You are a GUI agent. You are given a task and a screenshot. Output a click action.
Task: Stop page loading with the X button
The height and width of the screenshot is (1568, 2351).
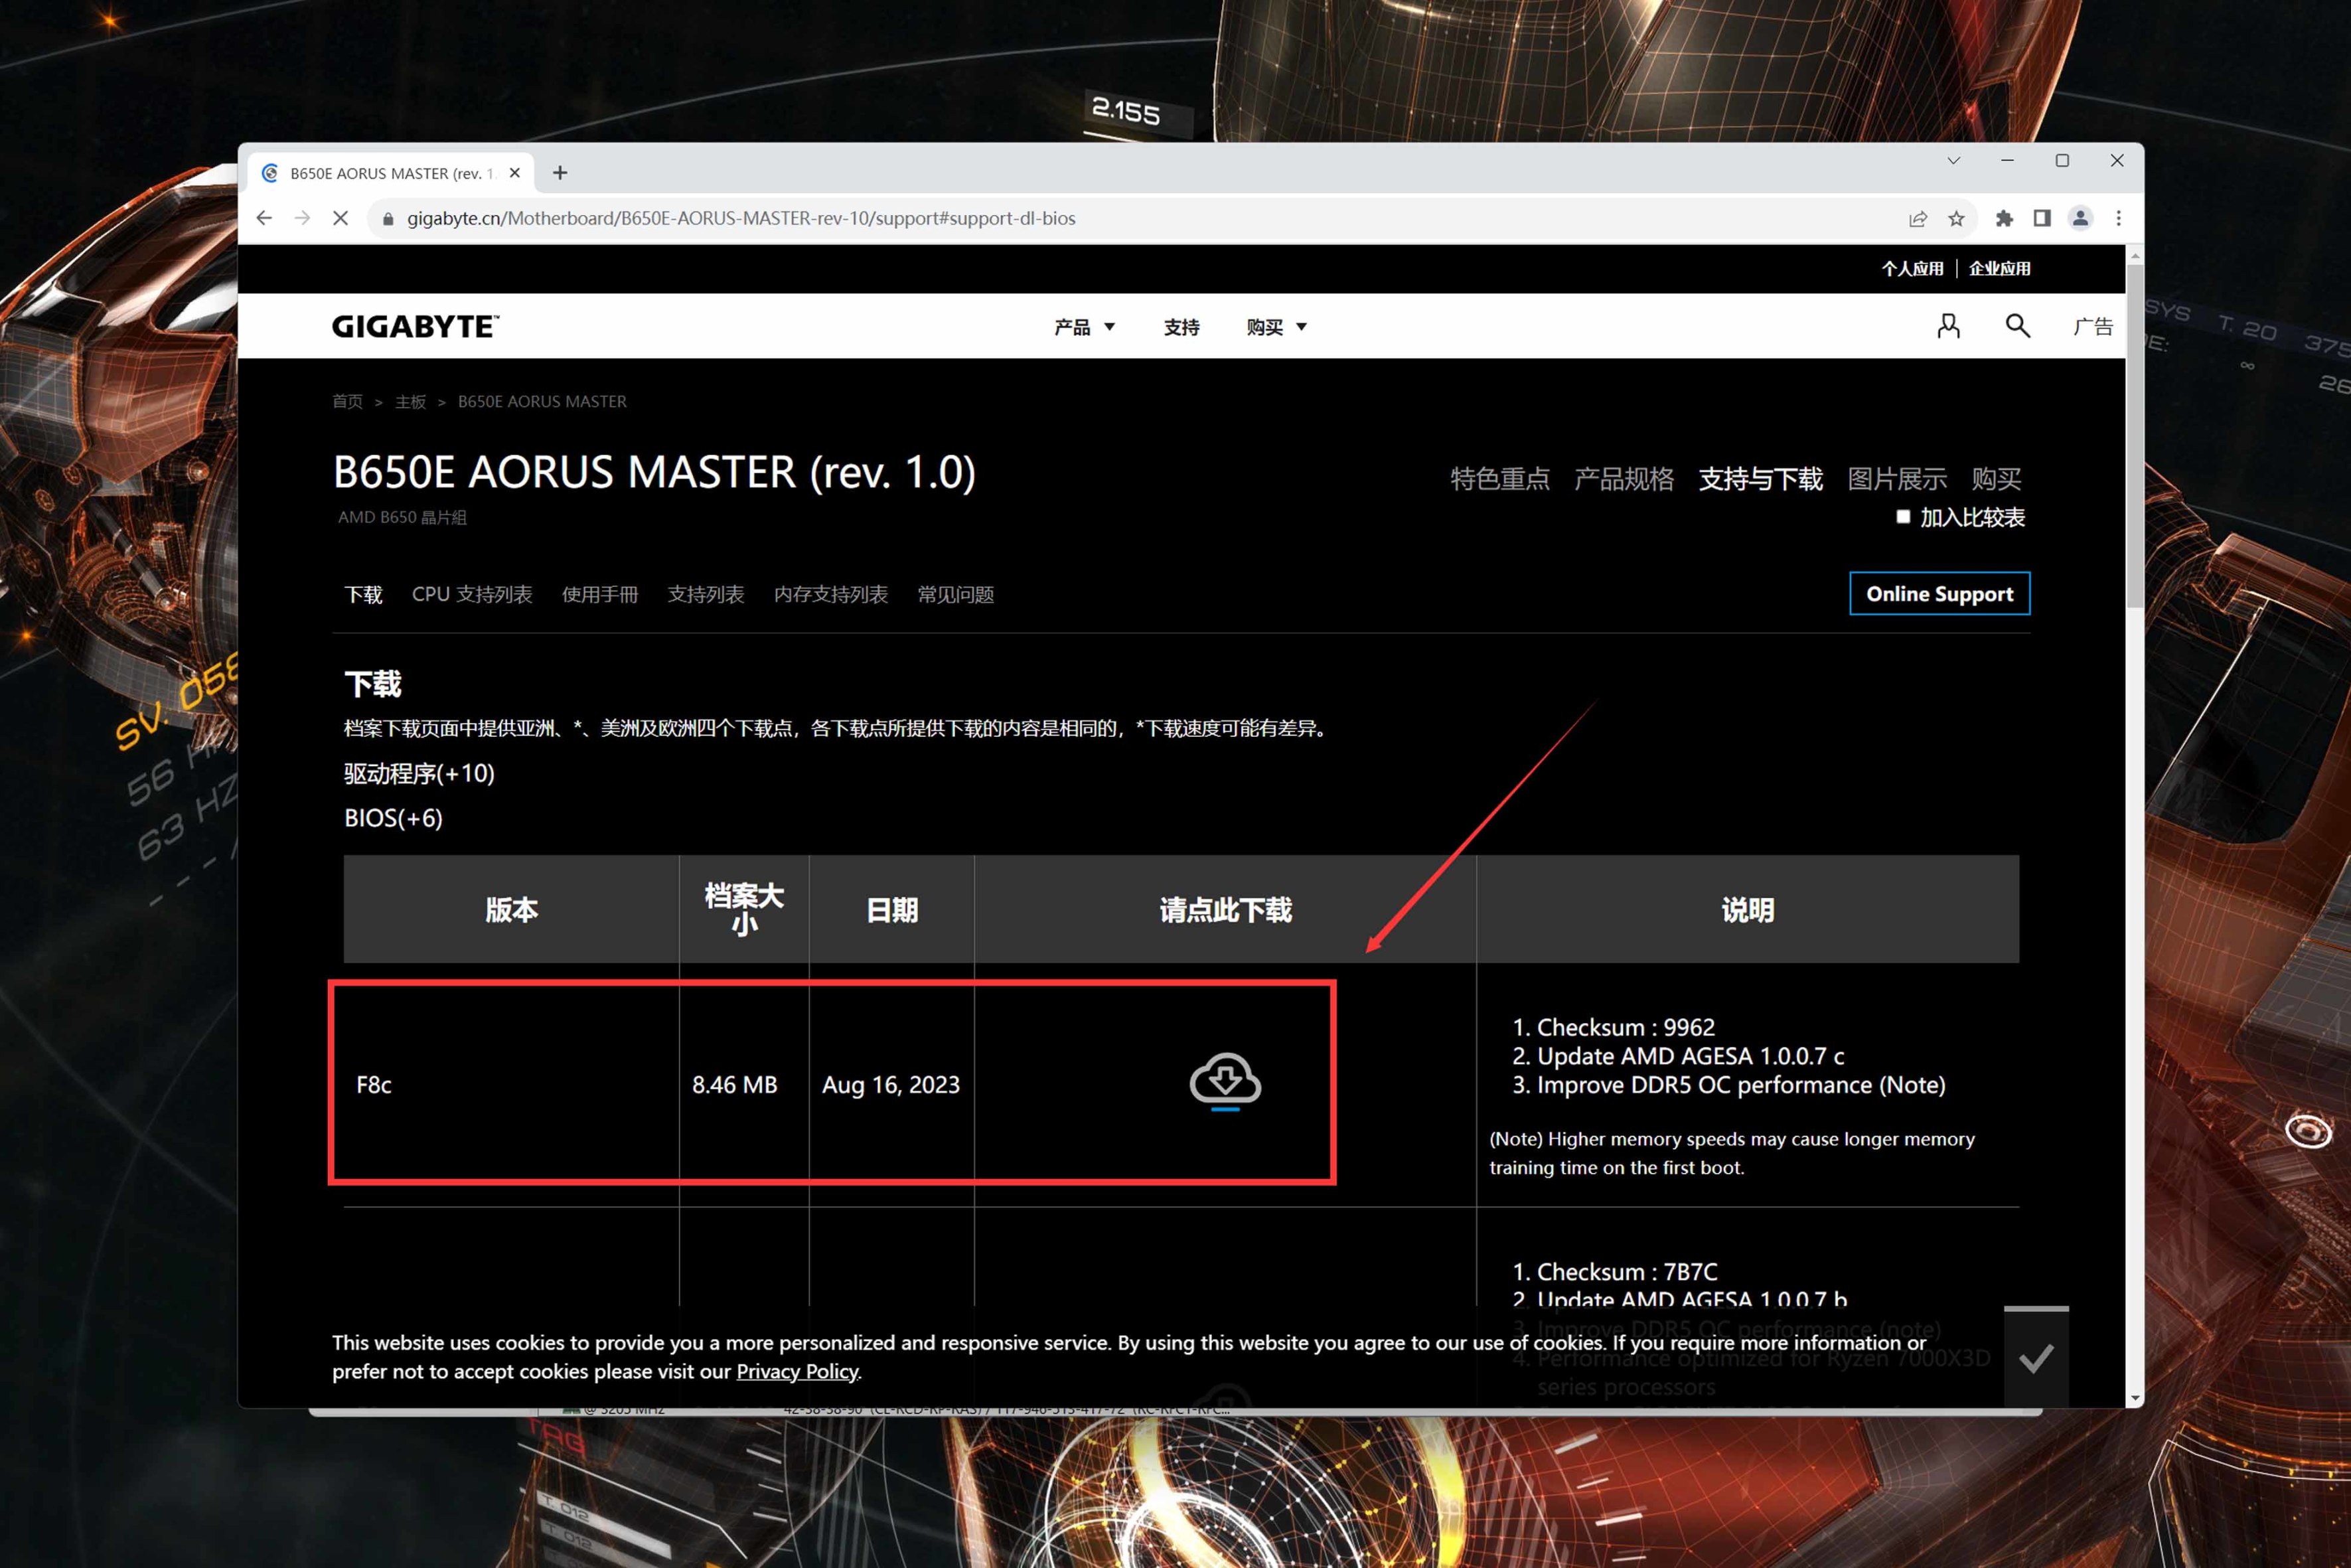click(340, 218)
